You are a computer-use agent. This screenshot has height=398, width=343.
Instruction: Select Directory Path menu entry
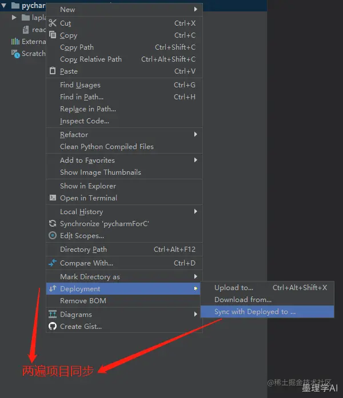[124, 250]
